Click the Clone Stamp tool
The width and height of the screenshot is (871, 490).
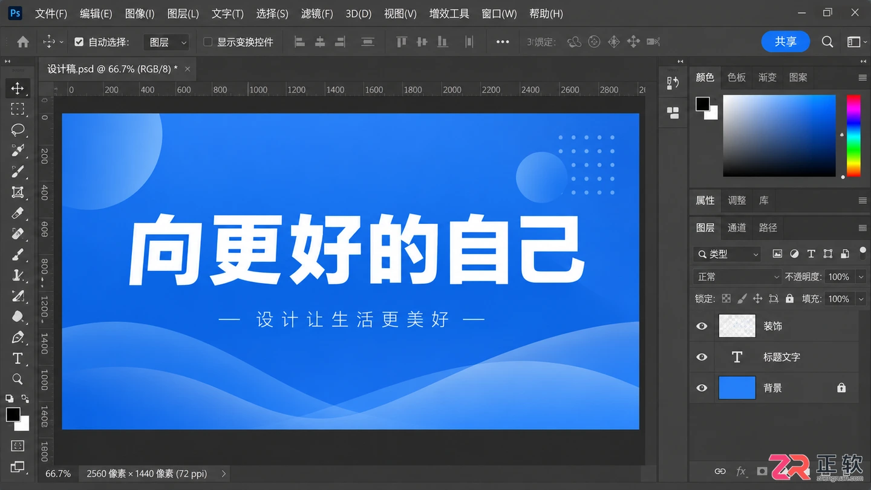coord(18,275)
